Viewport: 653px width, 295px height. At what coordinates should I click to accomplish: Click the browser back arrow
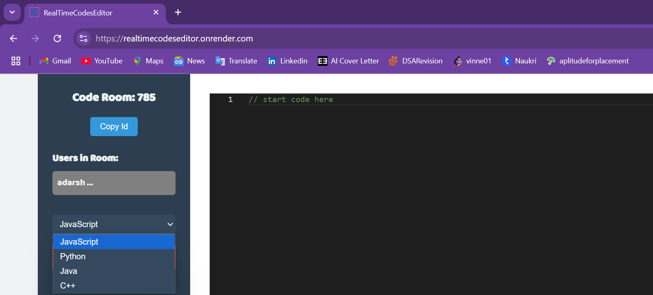click(13, 38)
